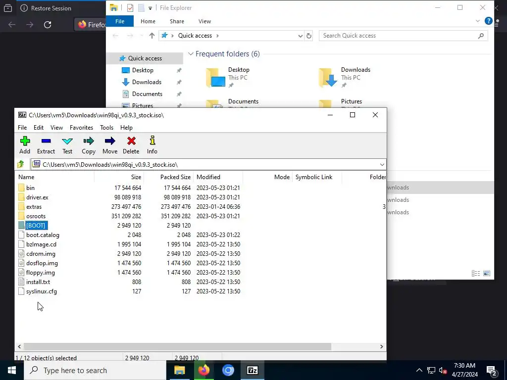
Task: Open Firefox from the taskbar
Action: point(203,370)
